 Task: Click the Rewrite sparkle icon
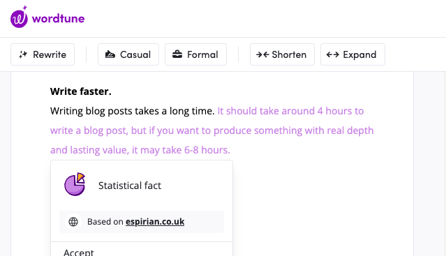tap(23, 54)
